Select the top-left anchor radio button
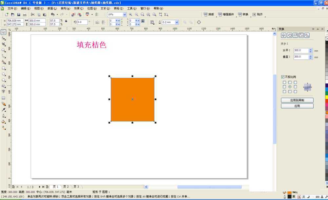 (285, 82)
